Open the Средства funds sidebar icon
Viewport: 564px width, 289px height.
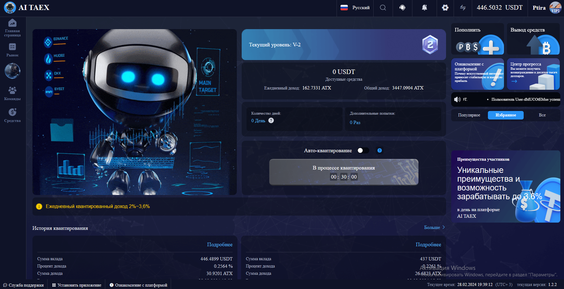coord(12,112)
